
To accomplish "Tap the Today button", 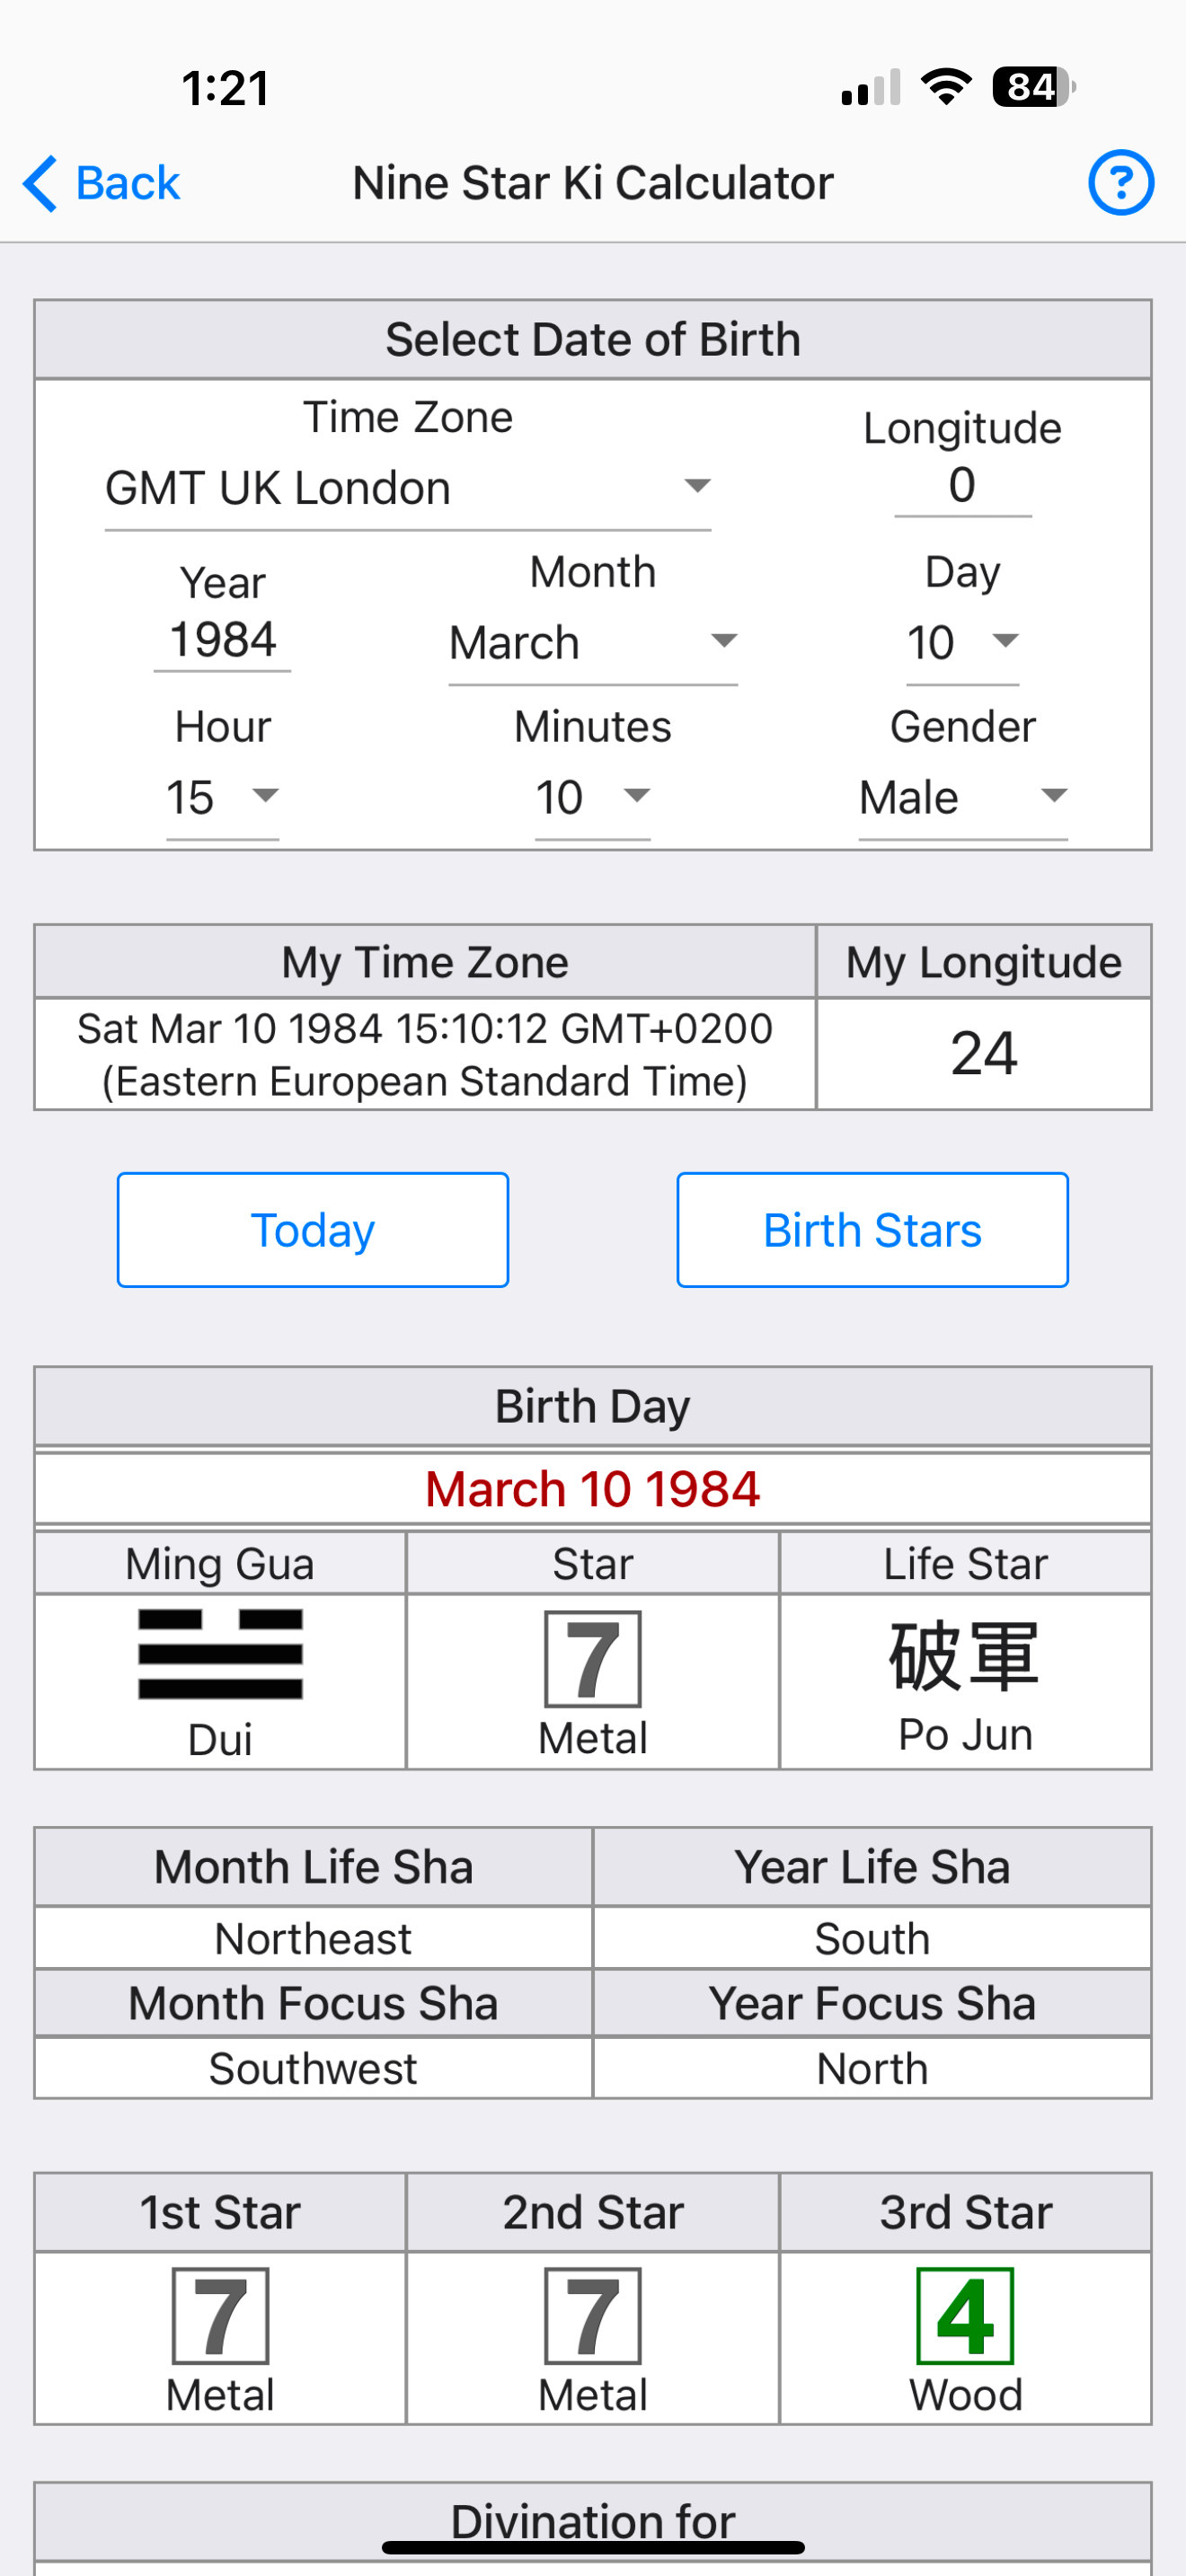I will [x=313, y=1230].
